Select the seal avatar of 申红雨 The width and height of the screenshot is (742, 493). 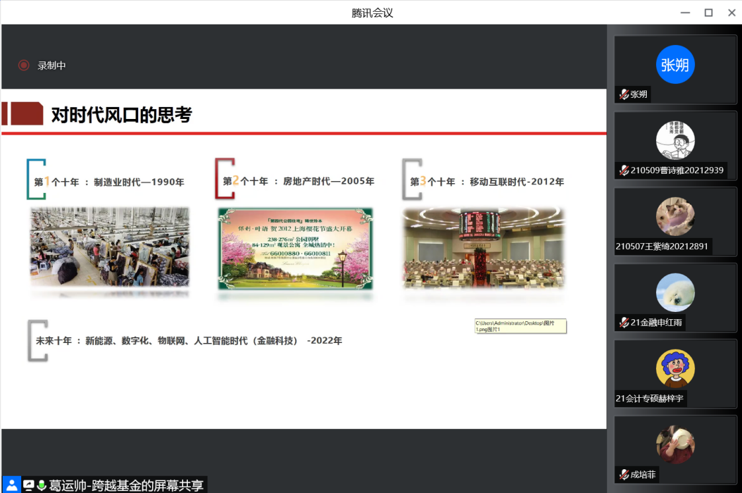pos(675,293)
